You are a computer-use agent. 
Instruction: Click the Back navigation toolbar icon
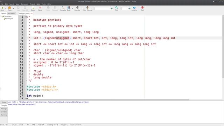(48, 8)
